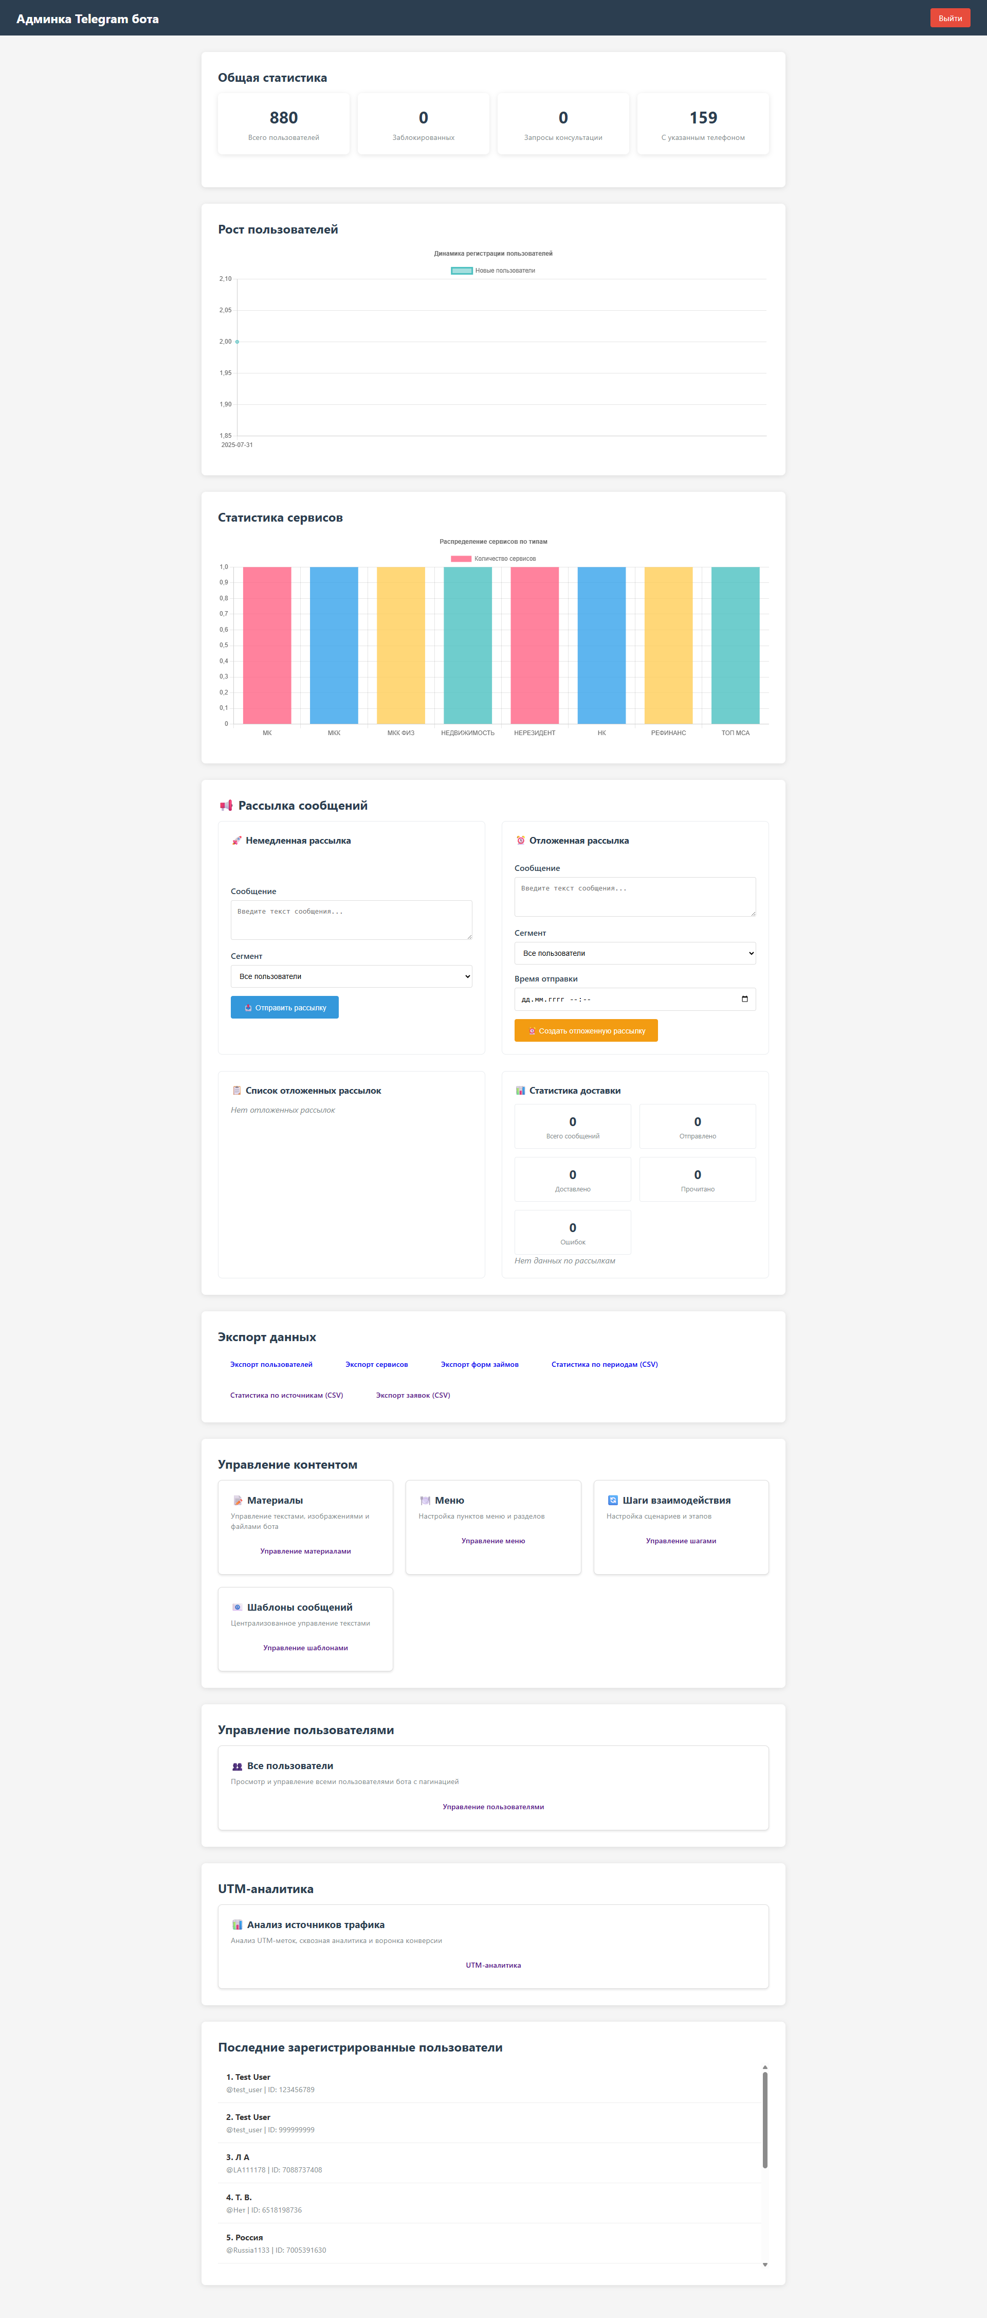
Task: Click Создать отложенную рассылку button
Action: 586,1031
